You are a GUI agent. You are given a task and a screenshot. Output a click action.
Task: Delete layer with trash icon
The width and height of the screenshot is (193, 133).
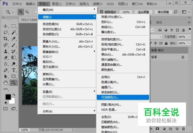[184, 129]
